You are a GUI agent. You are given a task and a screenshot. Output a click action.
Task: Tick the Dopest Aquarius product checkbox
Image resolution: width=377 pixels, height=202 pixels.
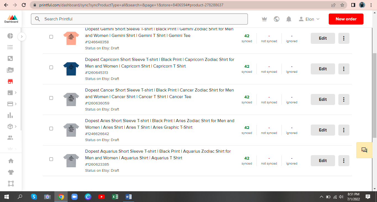tap(51, 159)
